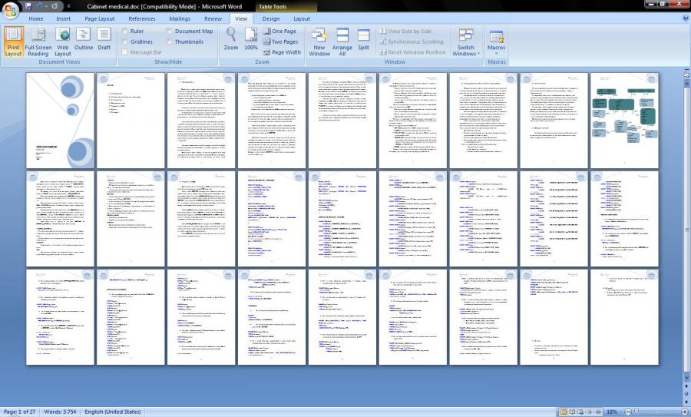Click the Office button logo
Screen dimensions: 691x417
click(11, 9)
